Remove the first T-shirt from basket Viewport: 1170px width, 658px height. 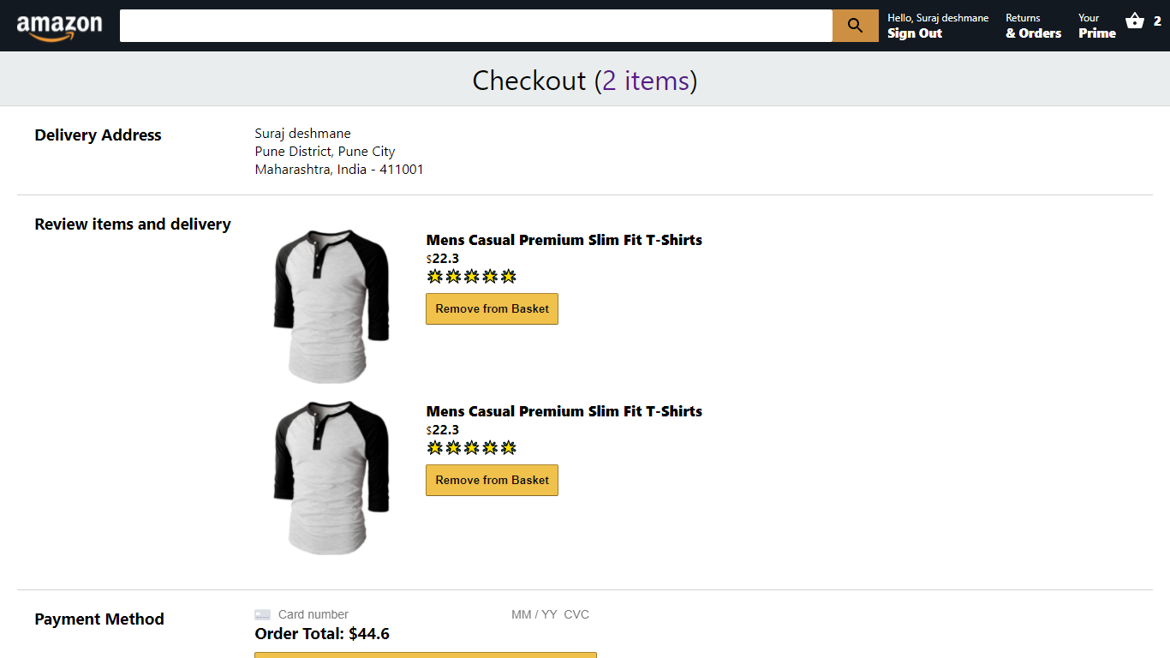click(x=492, y=308)
